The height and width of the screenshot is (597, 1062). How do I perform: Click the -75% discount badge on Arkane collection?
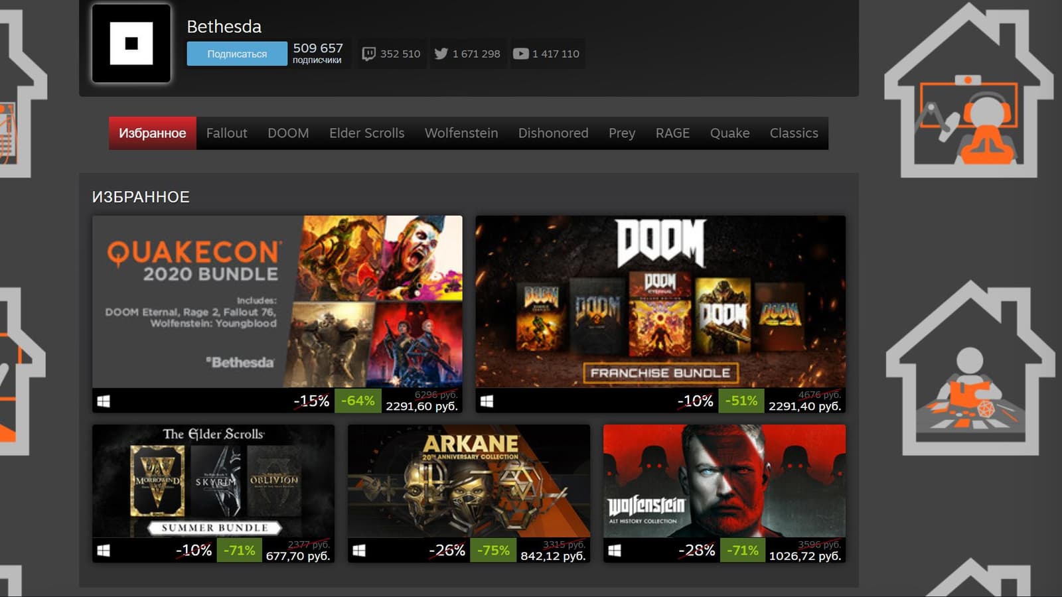[493, 551]
